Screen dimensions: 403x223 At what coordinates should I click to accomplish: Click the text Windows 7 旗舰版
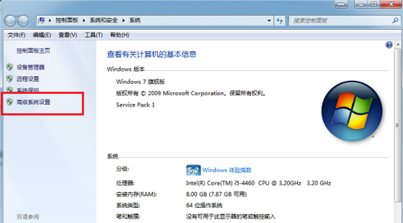pos(140,82)
